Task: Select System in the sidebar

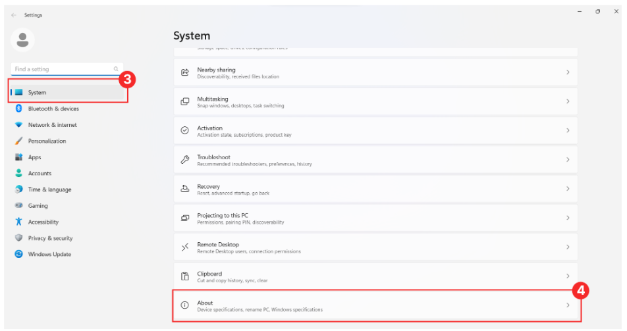Action: coord(68,92)
